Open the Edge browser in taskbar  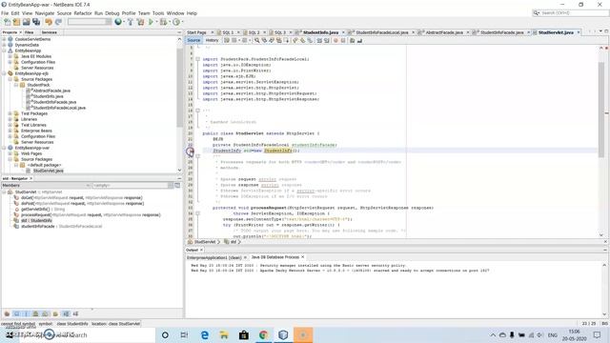205,334
